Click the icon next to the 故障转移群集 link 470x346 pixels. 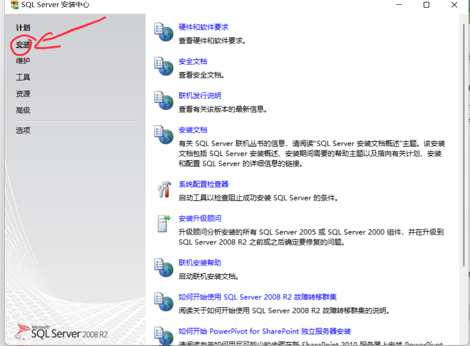coord(164,302)
